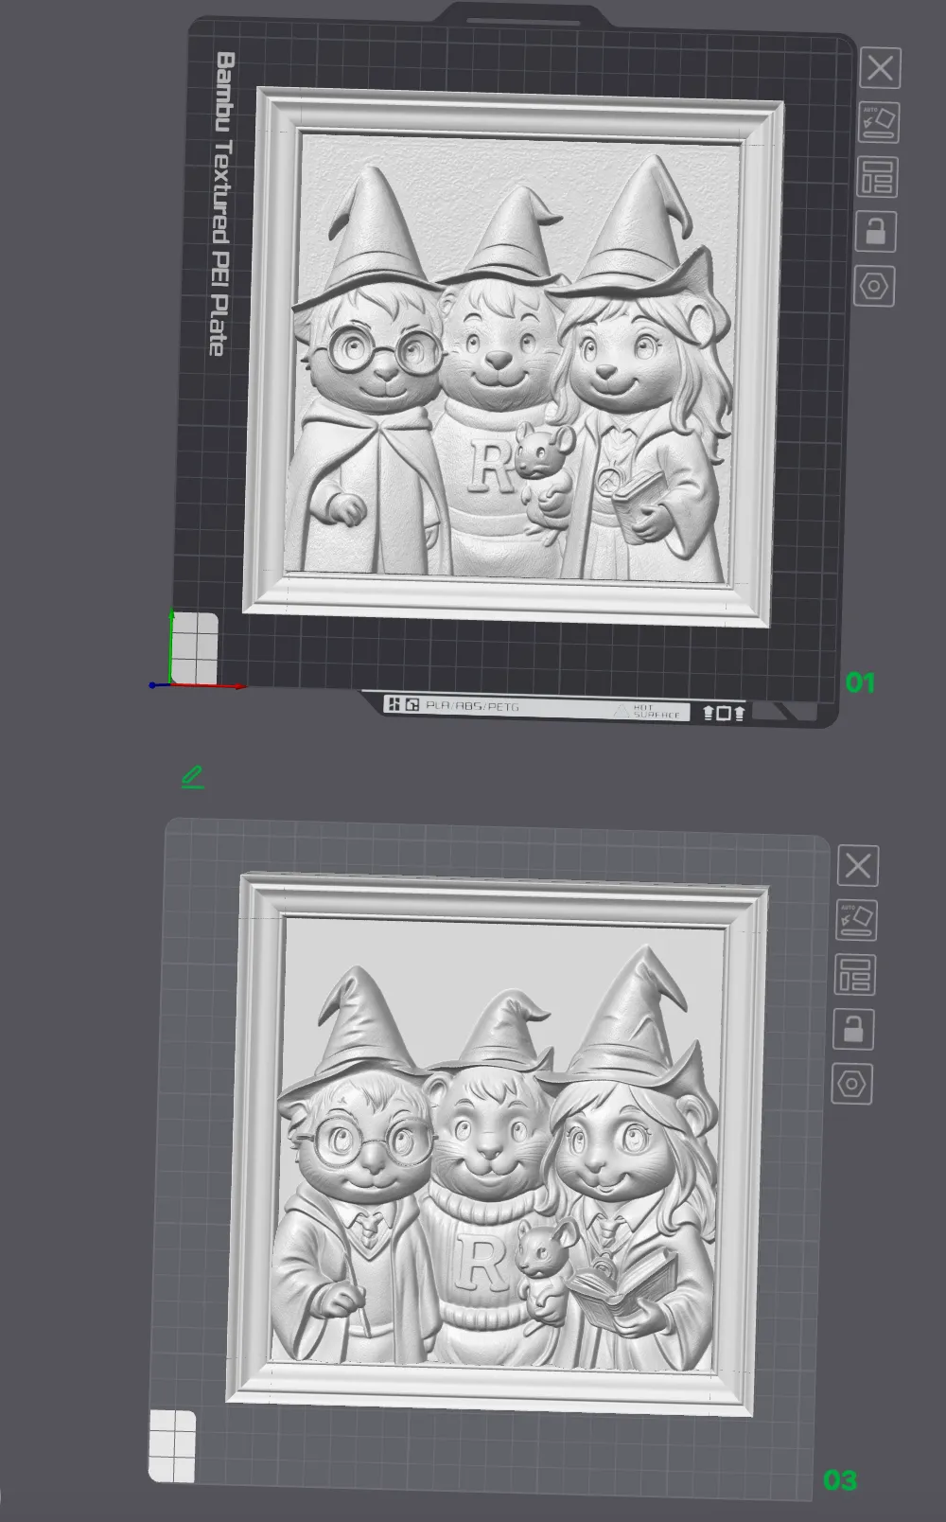Select the framed wizard relief model on plate 01

[x=514, y=355]
